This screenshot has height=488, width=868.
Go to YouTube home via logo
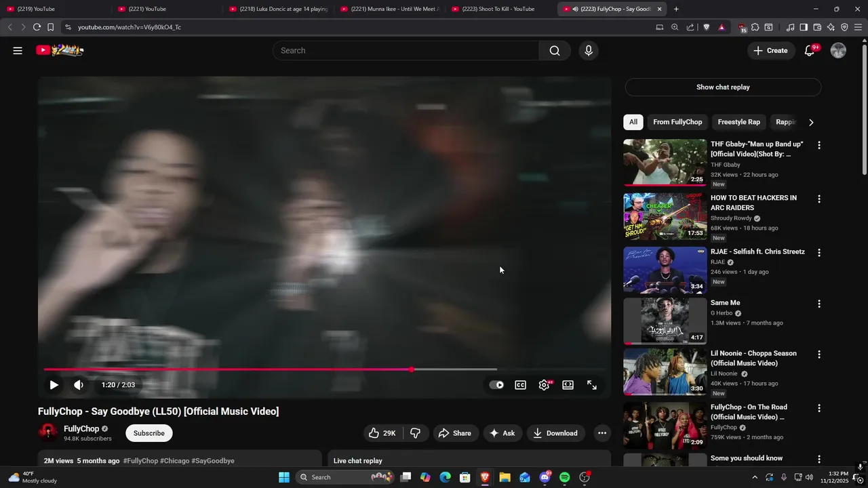(60, 50)
